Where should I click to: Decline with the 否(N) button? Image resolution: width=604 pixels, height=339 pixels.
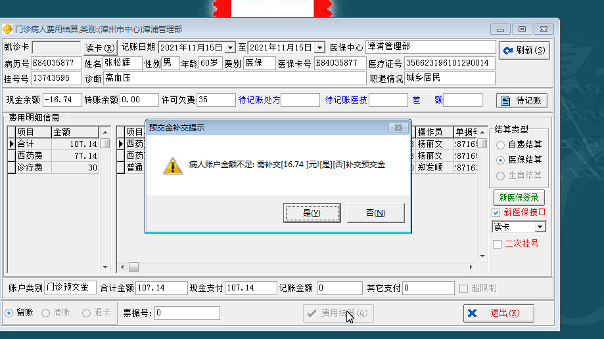coord(375,213)
